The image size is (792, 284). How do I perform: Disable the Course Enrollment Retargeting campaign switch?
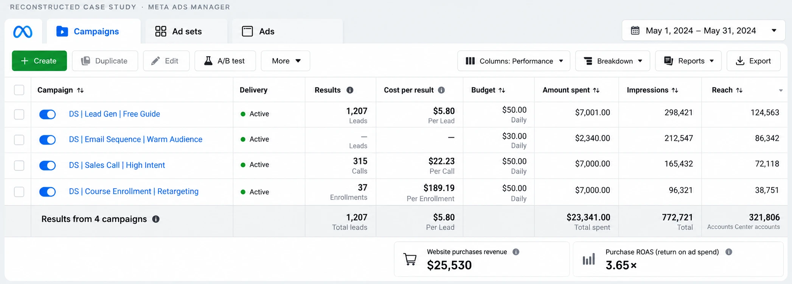pyautogui.click(x=47, y=192)
